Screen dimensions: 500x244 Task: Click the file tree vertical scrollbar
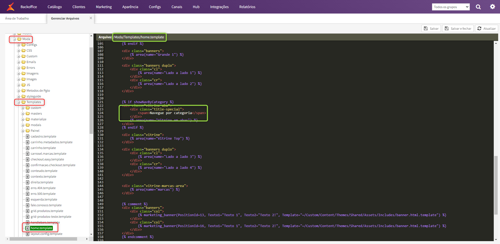[91, 90]
